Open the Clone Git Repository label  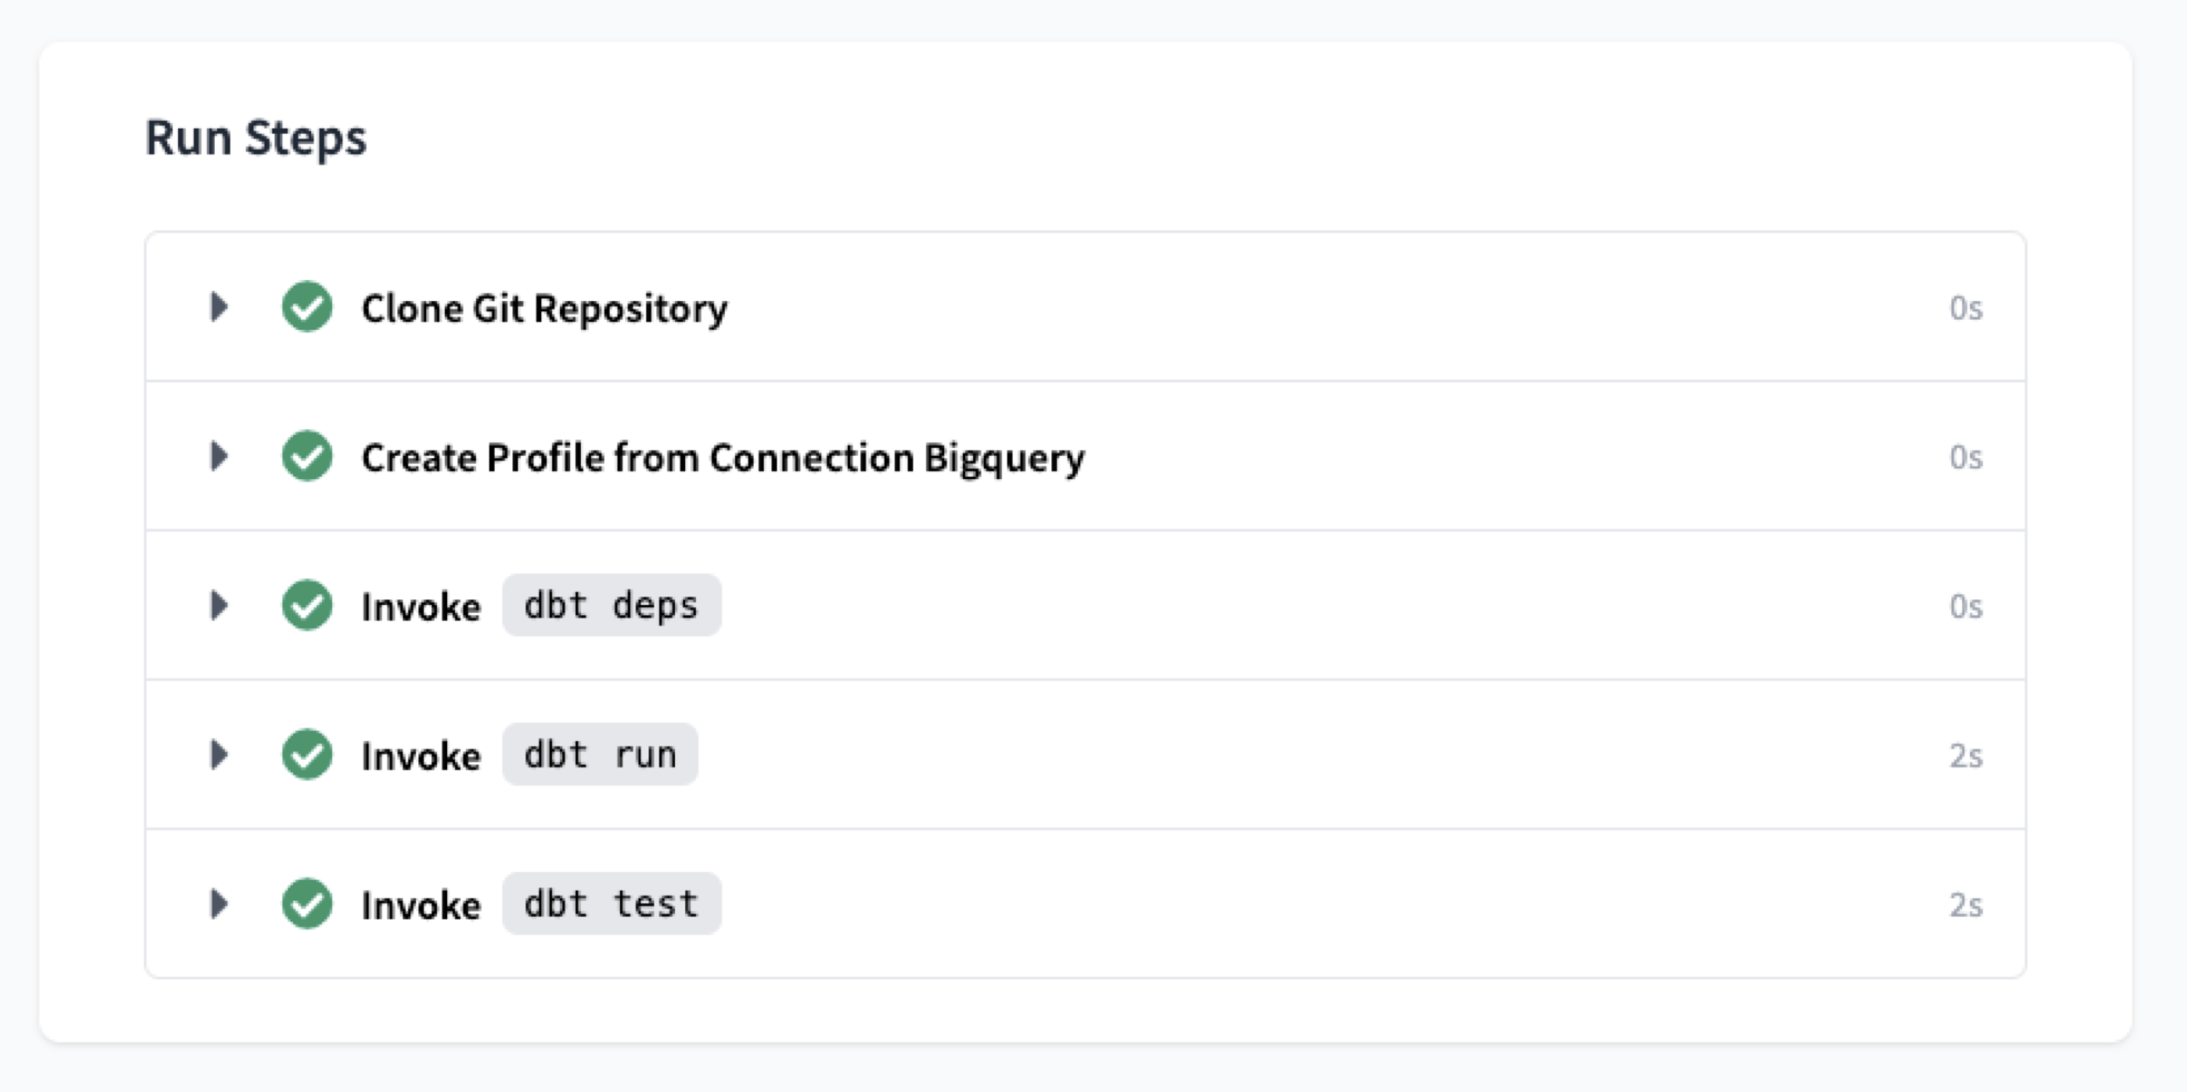pyautogui.click(x=544, y=309)
